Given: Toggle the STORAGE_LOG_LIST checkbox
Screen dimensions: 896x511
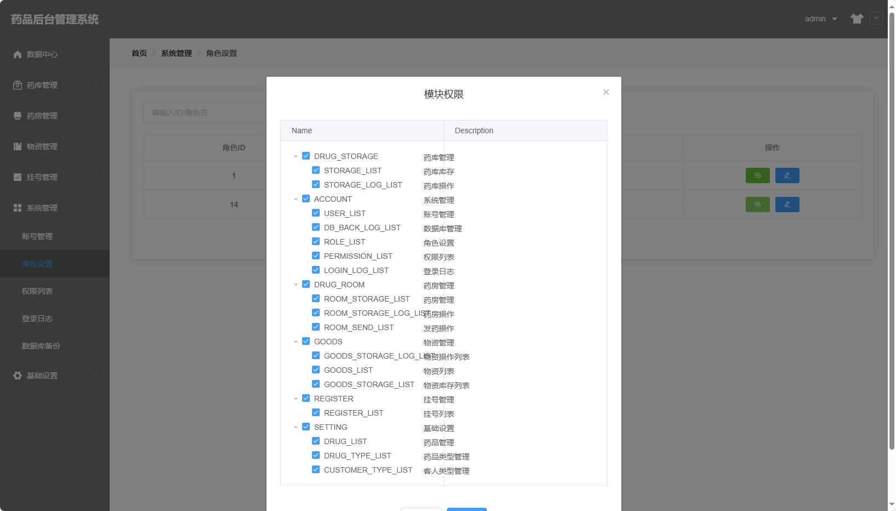Looking at the screenshot, I should coord(316,184).
